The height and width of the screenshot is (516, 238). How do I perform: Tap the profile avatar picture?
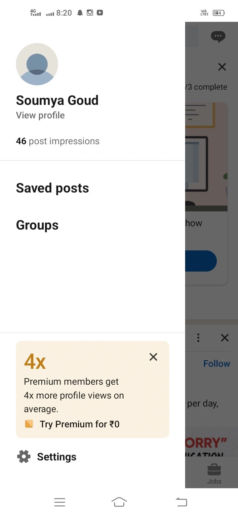(37, 64)
